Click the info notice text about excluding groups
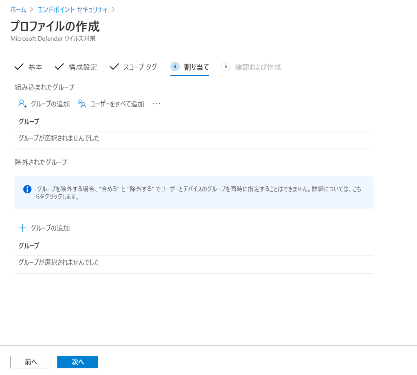Viewport: 417px width, 375px height. tap(198, 193)
